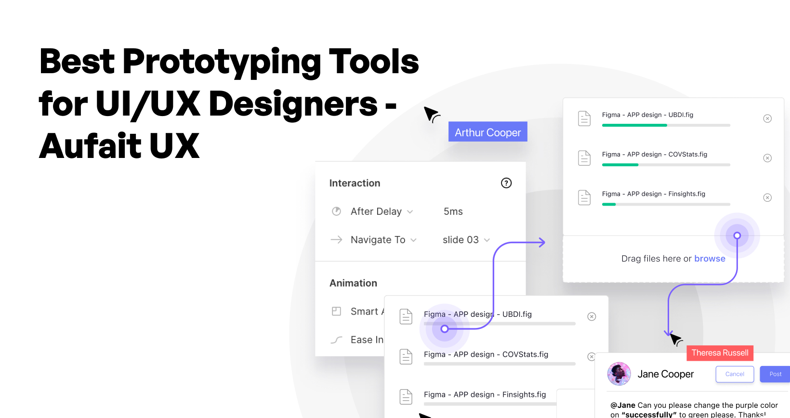790x418 pixels.
Task: Click the Post button in the comment box
Action: tap(775, 374)
